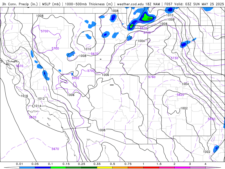The width and height of the screenshot is (225, 169).
Task: Click the 1016 isobar label
Action: [x=24, y=96]
